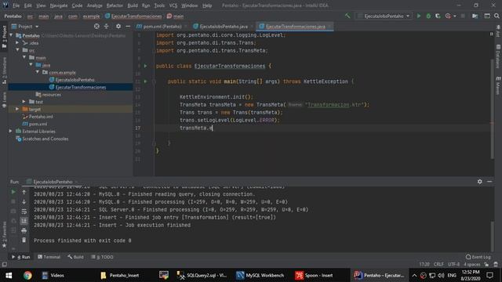Expand the test folder

[x=24, y=101]
